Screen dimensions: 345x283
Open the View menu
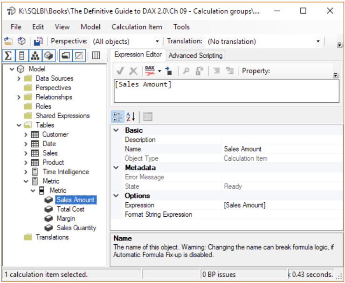pos(62,27)
